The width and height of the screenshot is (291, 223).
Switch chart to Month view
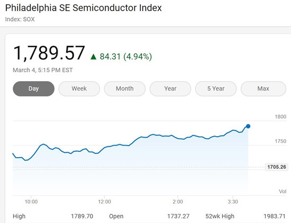[x=125, y=89]
